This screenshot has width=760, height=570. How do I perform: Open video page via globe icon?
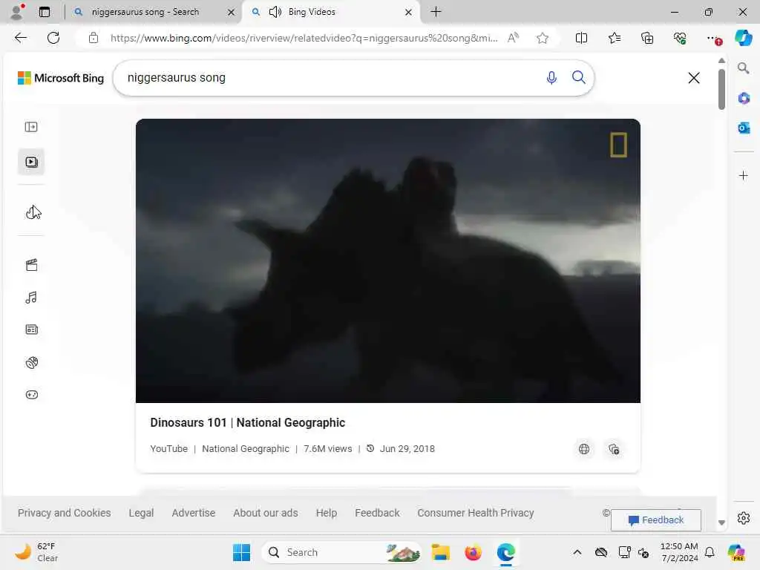584,449
